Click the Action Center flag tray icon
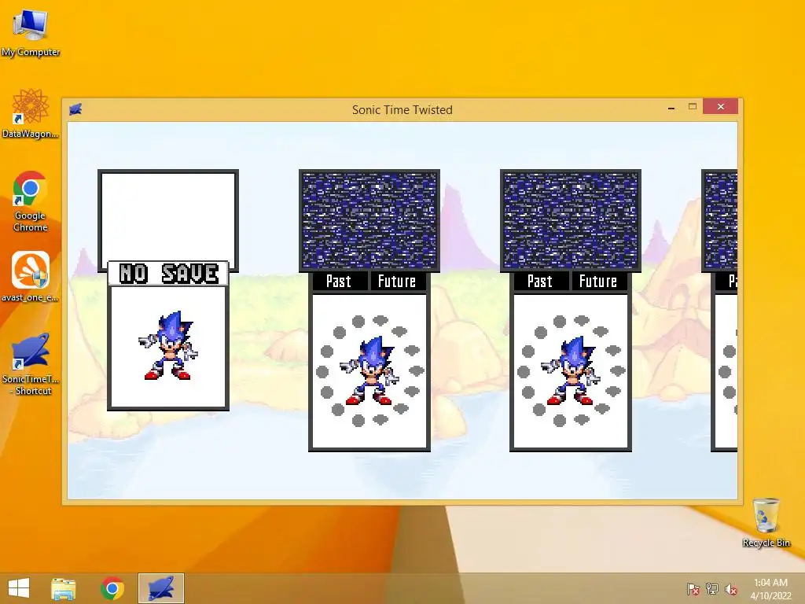 693,588
